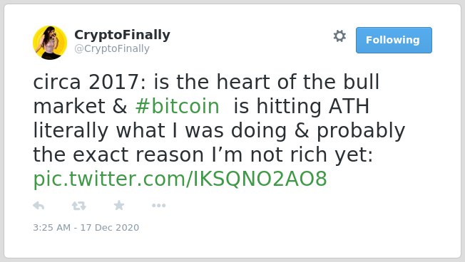Click the word 'ATH' in the tweet

[349, 106]
